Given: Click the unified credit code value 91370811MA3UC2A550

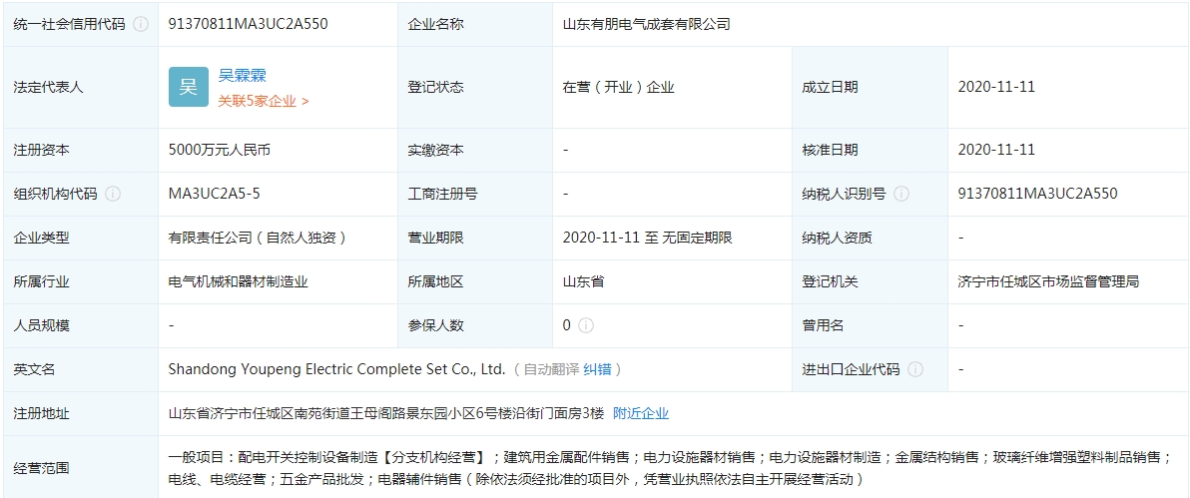Looking at the screenshot, I should pyautogui.click(x=248, y=24).
